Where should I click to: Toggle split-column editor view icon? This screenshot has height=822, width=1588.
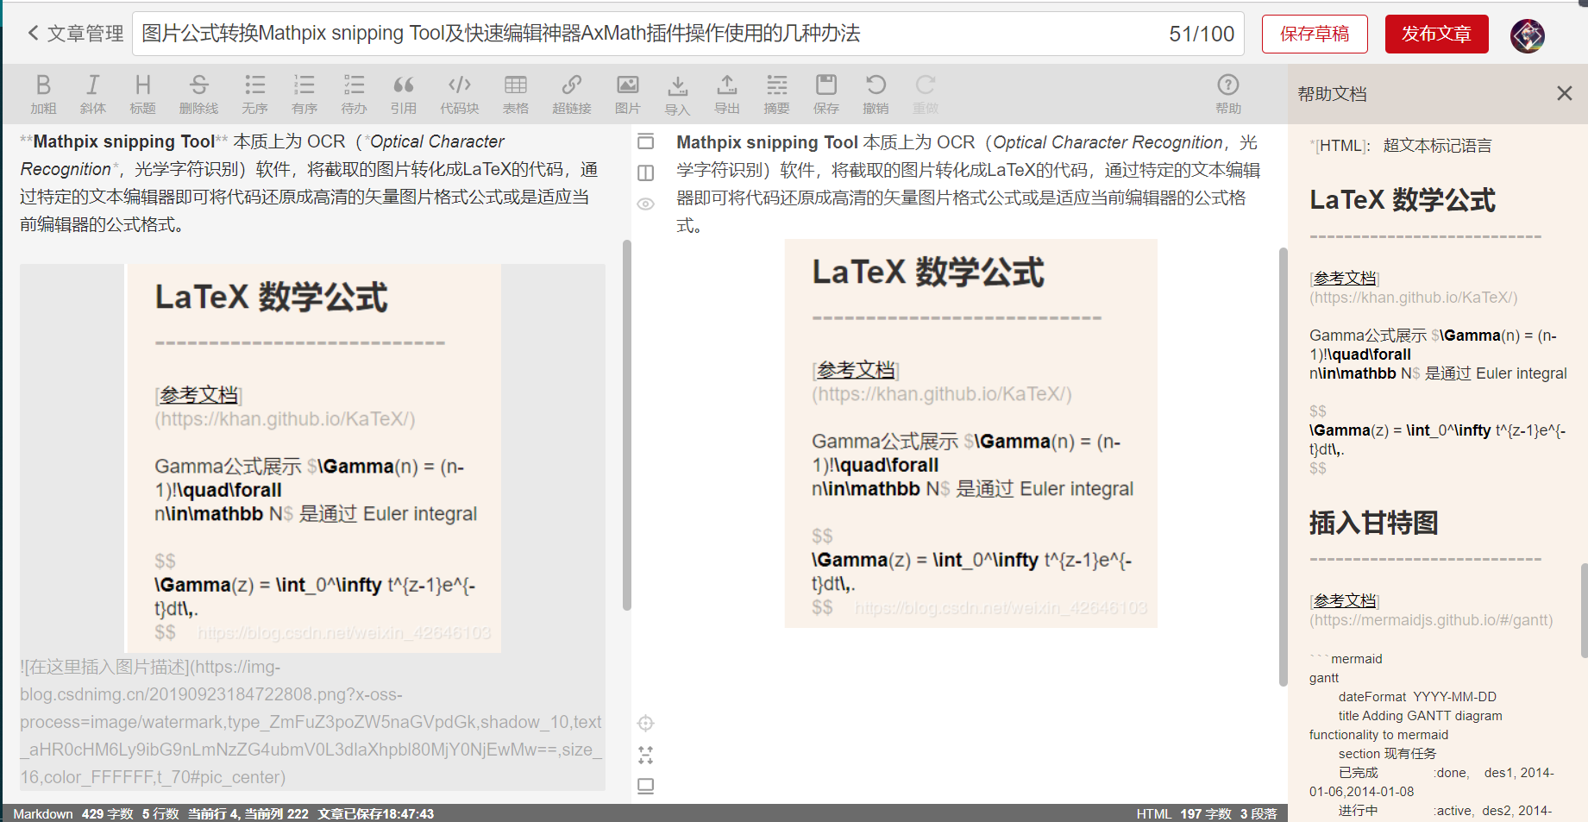[645, 173]
